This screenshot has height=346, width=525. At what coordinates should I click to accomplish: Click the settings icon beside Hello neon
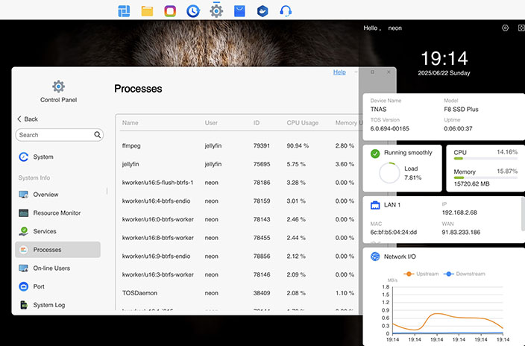pyautogui.click(x=506, y=28)
